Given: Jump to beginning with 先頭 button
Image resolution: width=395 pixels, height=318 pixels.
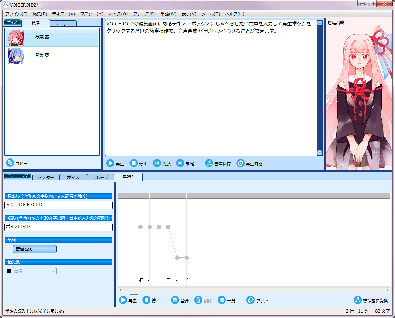Looking at the screenshot, I should 162,163.
